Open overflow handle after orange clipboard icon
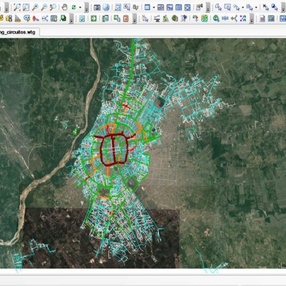286x286 pixels. tap(134, 19)
